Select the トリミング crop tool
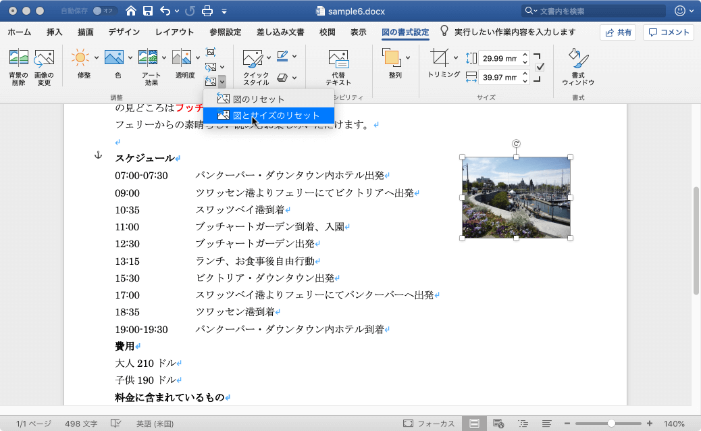 coord(440,58)
